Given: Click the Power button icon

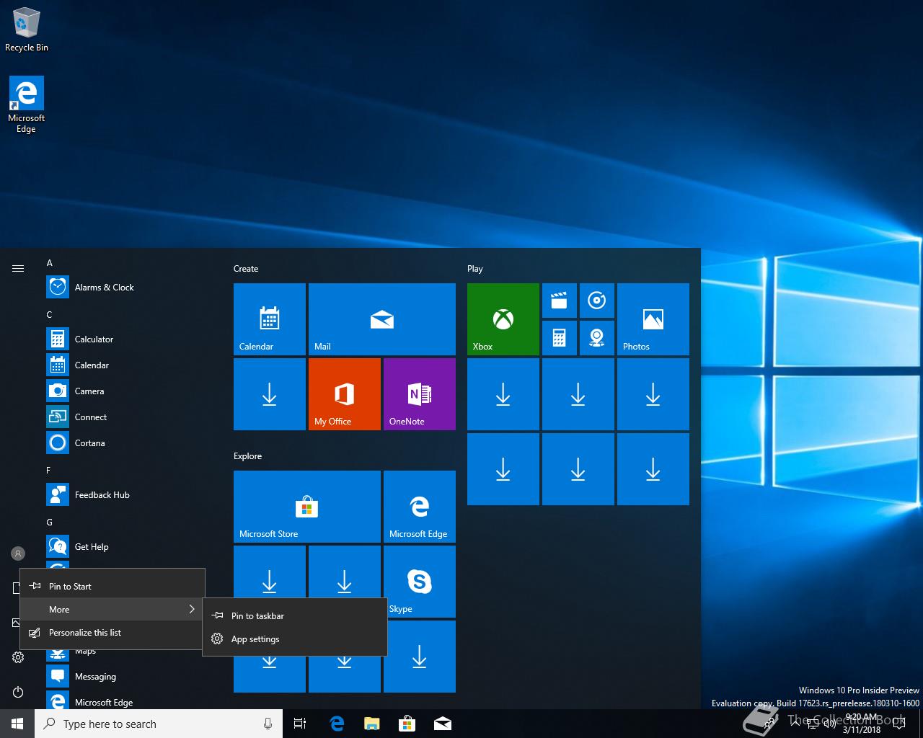Looking at the screenshot, I should pyautogui.click(x=18, y=692).
